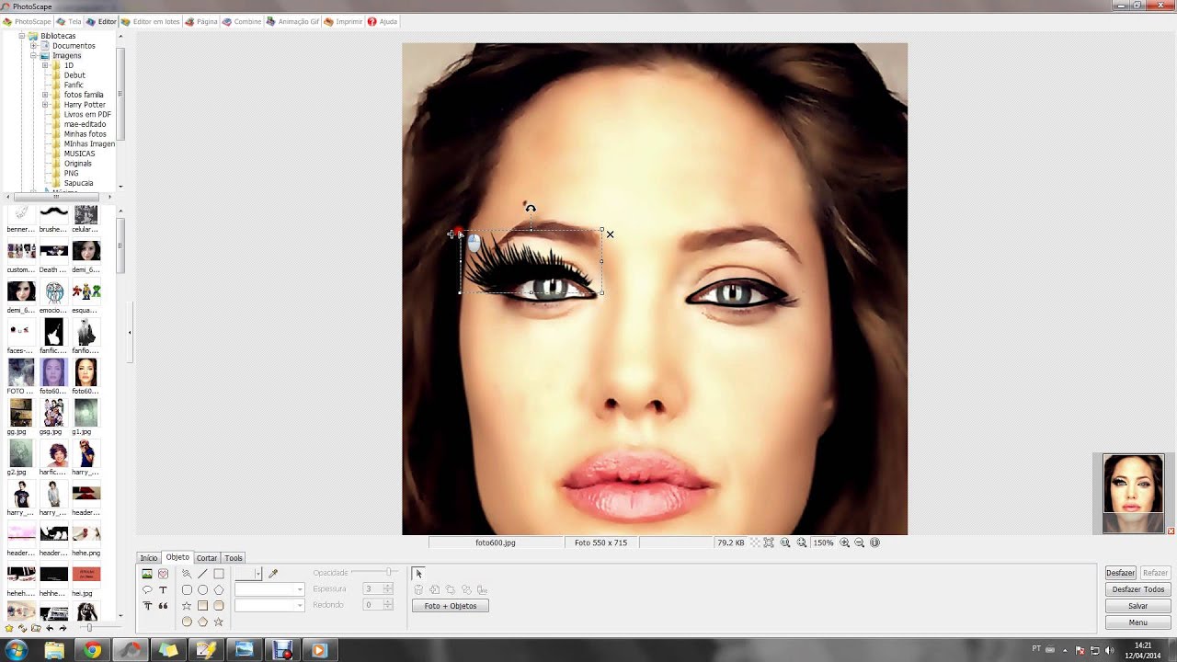The height and width of the screenshot is (662, 1177).
Task: Click the Desfazer Todos button
Action: click(x=1138, y=589)
